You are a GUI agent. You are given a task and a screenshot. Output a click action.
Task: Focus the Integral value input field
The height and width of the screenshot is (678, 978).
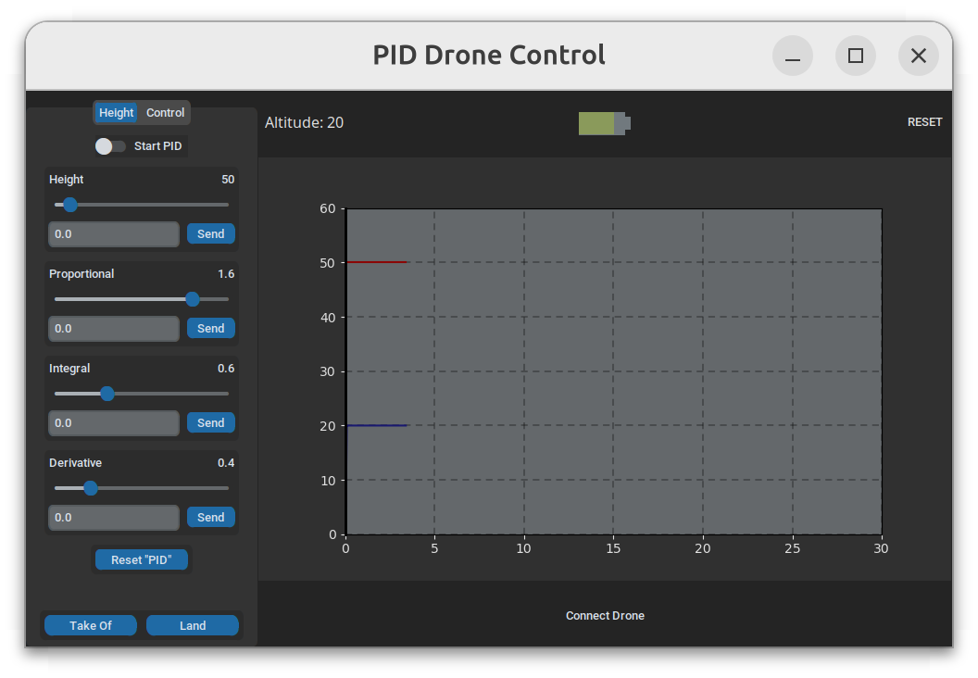(x=114, y=423)
